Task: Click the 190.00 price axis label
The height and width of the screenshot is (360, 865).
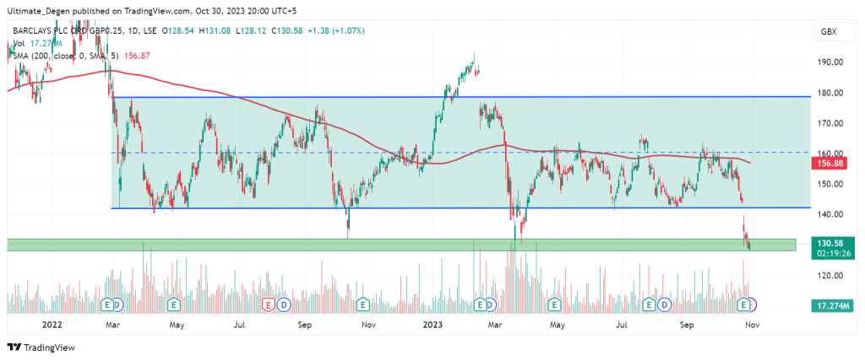Action: point(831,62)
